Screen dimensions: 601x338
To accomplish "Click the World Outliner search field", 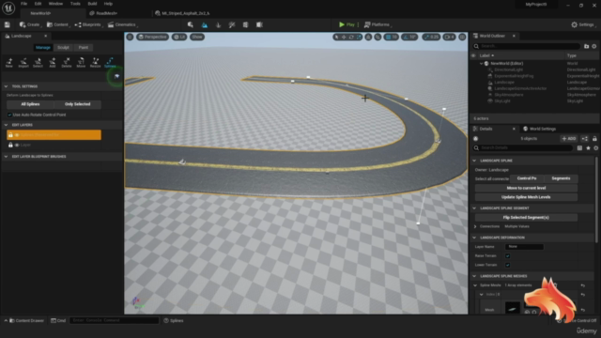I will (x=527, y=46).
